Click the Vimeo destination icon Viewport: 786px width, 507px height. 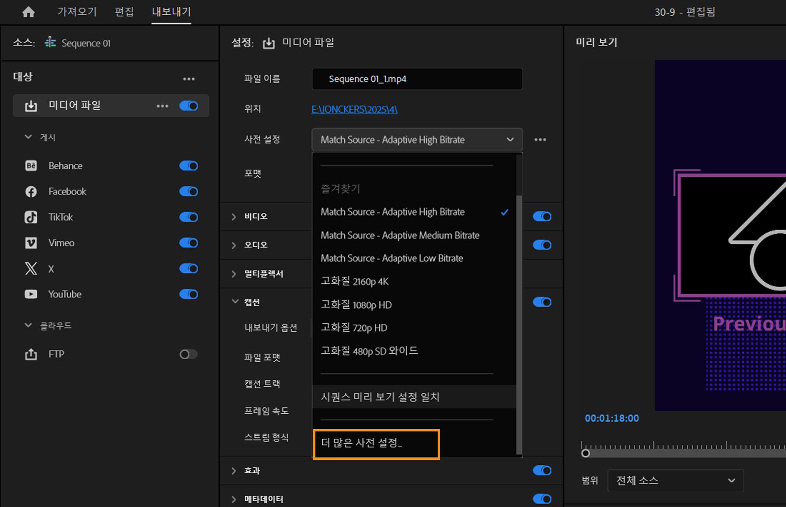(30, 242)
